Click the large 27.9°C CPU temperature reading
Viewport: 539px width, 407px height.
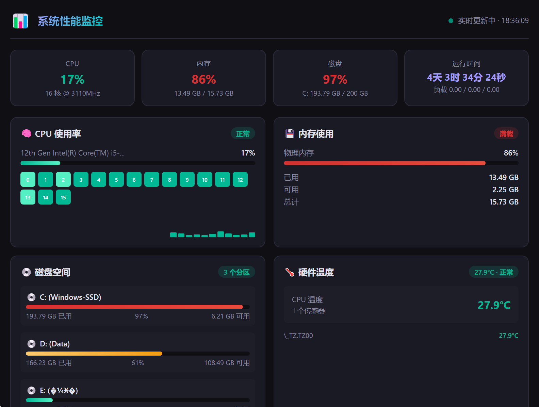(494, 305)
